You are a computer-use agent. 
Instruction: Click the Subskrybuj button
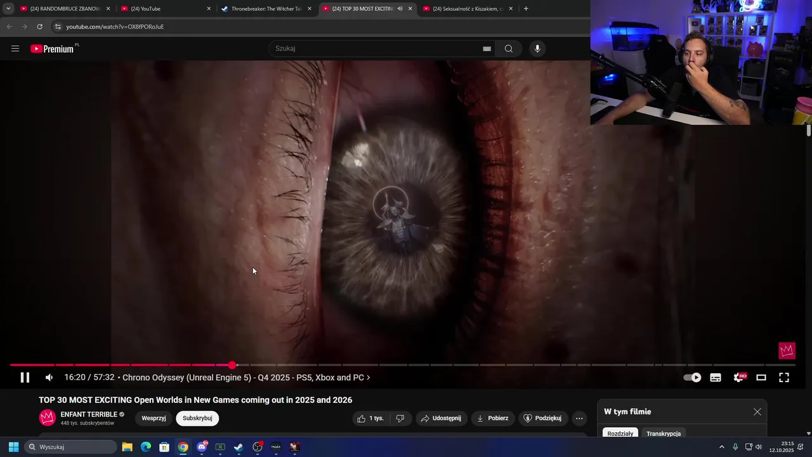coord(197,418)
